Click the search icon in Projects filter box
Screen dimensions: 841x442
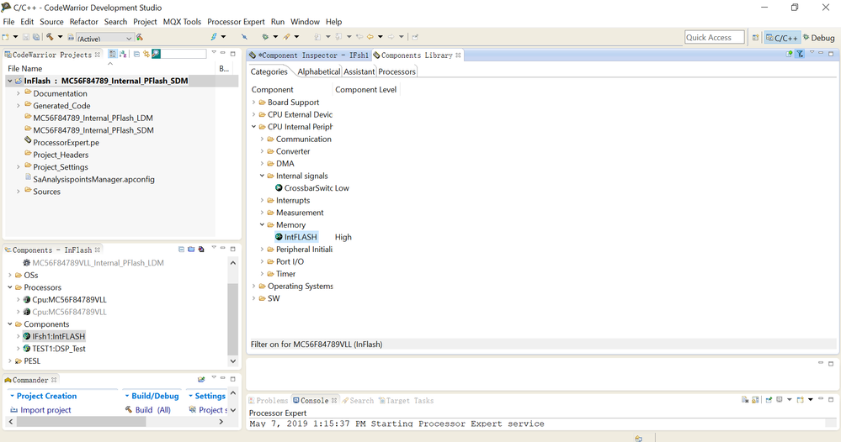[x=156, y=54]
